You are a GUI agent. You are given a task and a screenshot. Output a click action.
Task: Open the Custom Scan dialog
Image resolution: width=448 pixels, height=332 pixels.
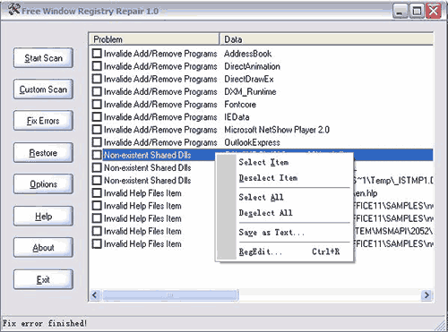[43, 89]
